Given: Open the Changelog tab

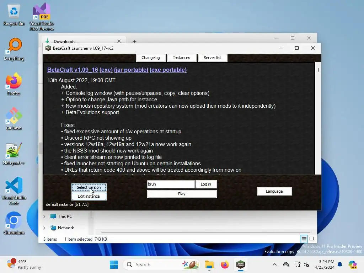Looking at the screenshot, I should pyautogui.click(x=151, y=58).
